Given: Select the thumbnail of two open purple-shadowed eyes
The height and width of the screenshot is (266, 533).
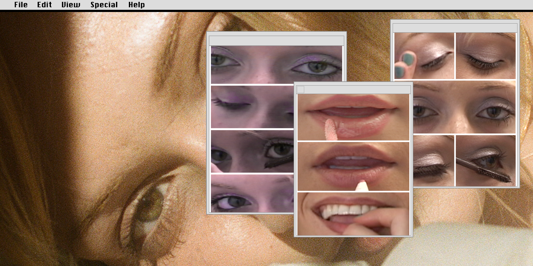Looking at the screenshot, I should (x=276, y=65).
